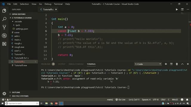Switch to the Debug Console tab
The image size is (191, 107).
coord(76,64)
